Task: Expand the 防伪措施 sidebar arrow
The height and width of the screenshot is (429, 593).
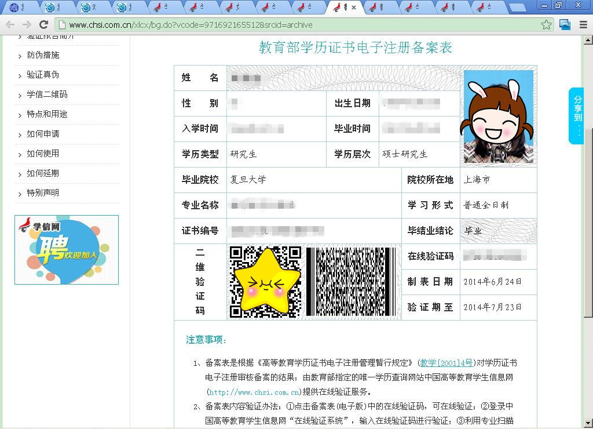Action: (x=20, y=56)
